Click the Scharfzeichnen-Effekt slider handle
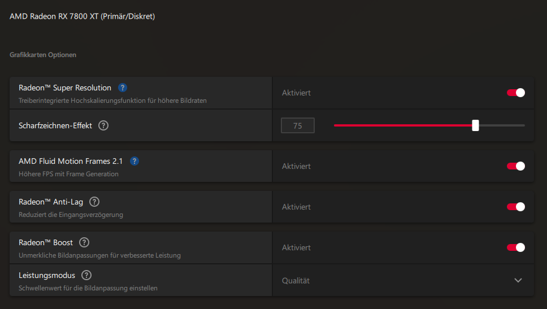 pos(475,125)
